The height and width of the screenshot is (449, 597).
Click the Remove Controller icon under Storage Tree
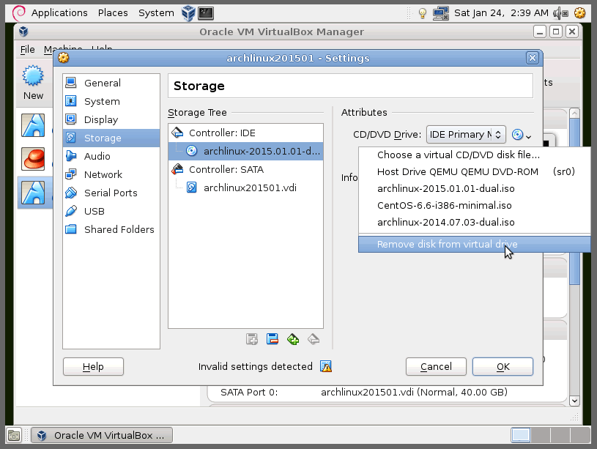coord(272,339)
